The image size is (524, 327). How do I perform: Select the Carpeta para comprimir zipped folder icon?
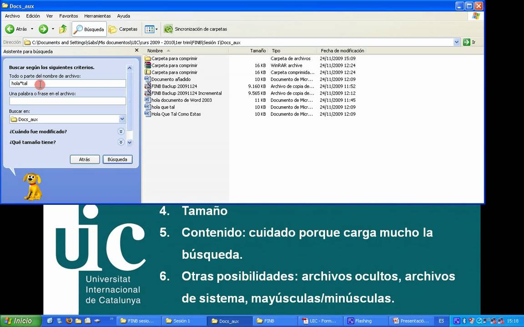148,72
